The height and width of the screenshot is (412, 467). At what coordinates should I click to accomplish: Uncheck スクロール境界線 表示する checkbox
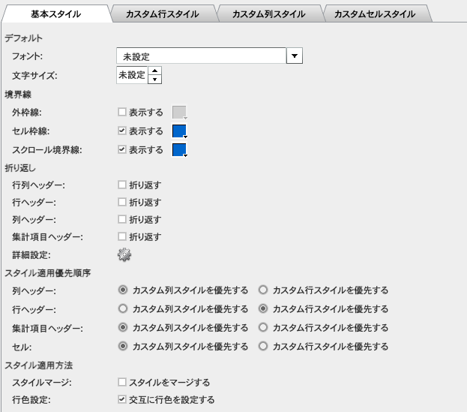click(x=122, y=149)
